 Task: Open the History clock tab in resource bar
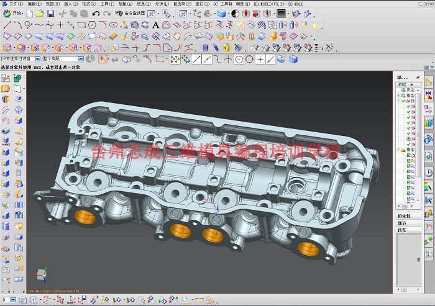point(428,173)
